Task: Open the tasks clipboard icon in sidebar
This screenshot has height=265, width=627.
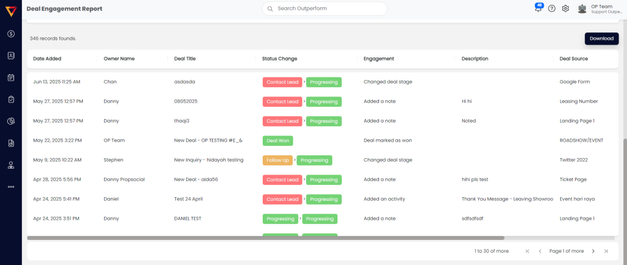Action: click(x=11, y=99)
